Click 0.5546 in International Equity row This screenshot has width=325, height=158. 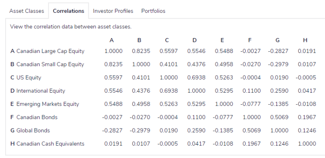coord(113,91)
